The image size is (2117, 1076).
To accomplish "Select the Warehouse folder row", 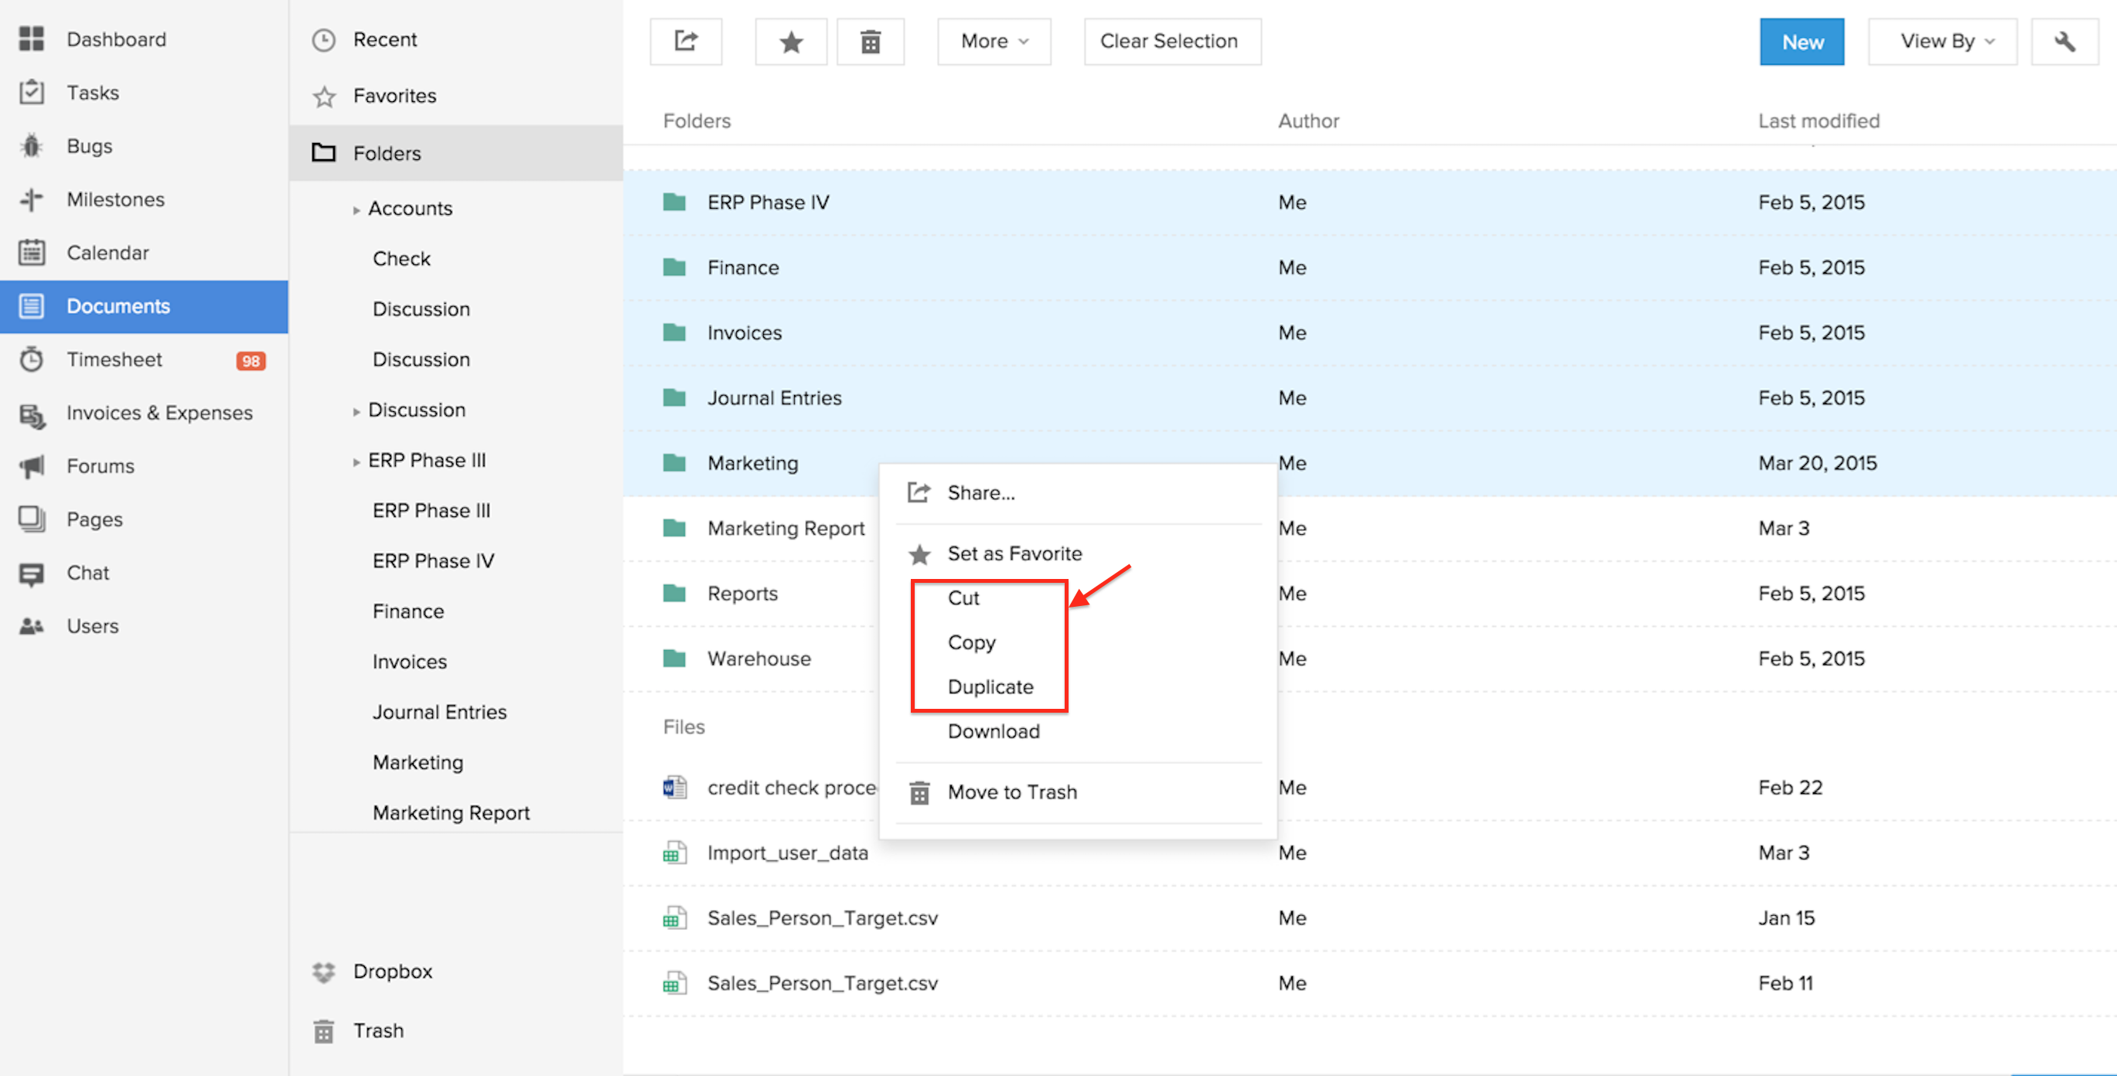I will tap(759, 659).
